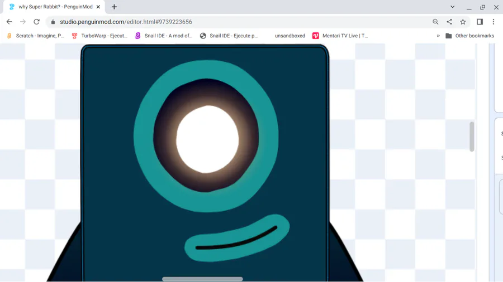Open a new browser tab
503x282 pixels.
[x=114, y=7]
